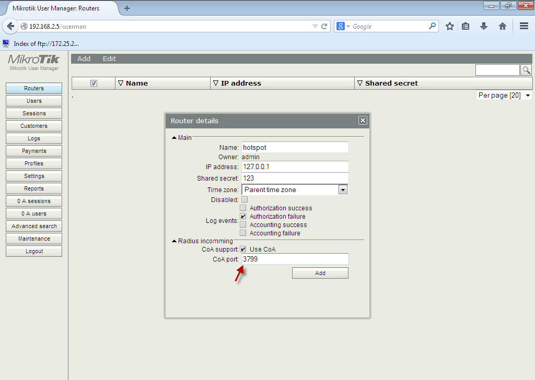Enable Accounting success logging
Screen dimensions: 535x380
click(243, 224)
